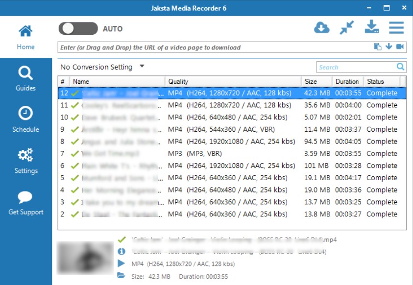This screenshot has height=285, width=413.
Task: Select row 5 with 19.1 MB size
Action: tap(232, 178)
